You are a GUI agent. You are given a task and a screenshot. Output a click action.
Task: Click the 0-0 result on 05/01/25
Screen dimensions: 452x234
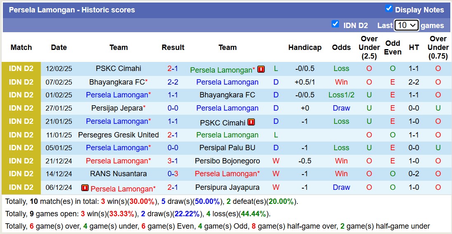point(173,148)
